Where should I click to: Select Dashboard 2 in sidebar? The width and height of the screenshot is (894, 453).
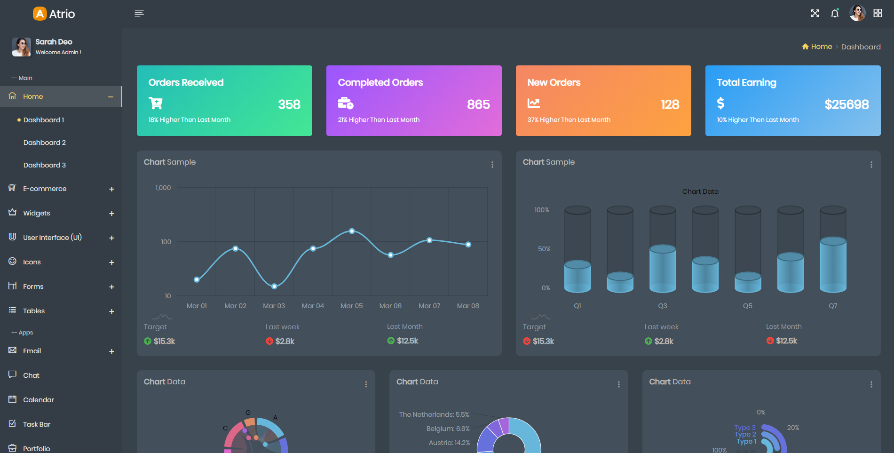coord(45,143)
